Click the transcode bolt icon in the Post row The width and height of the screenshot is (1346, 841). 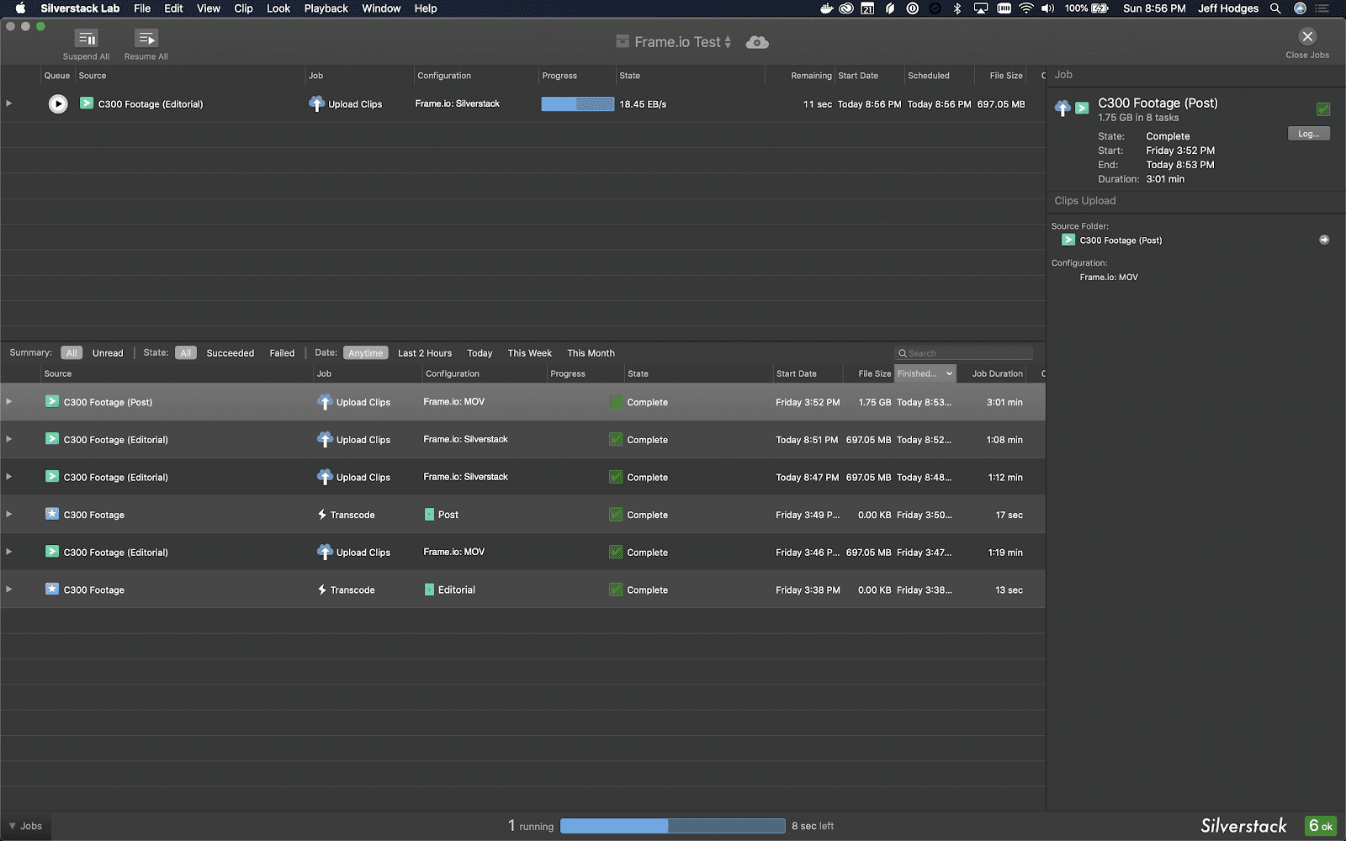(322, 515)
